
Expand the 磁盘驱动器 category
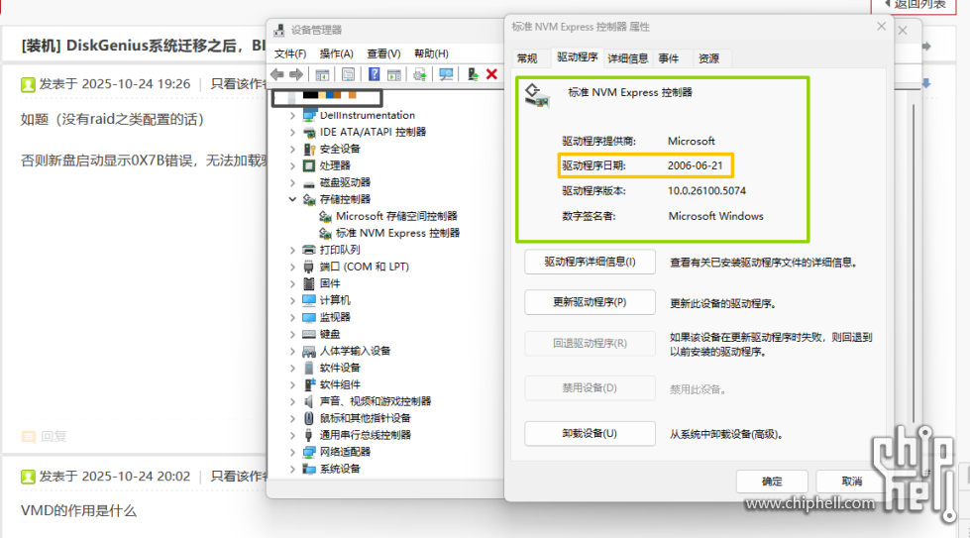tap(292, 182)
